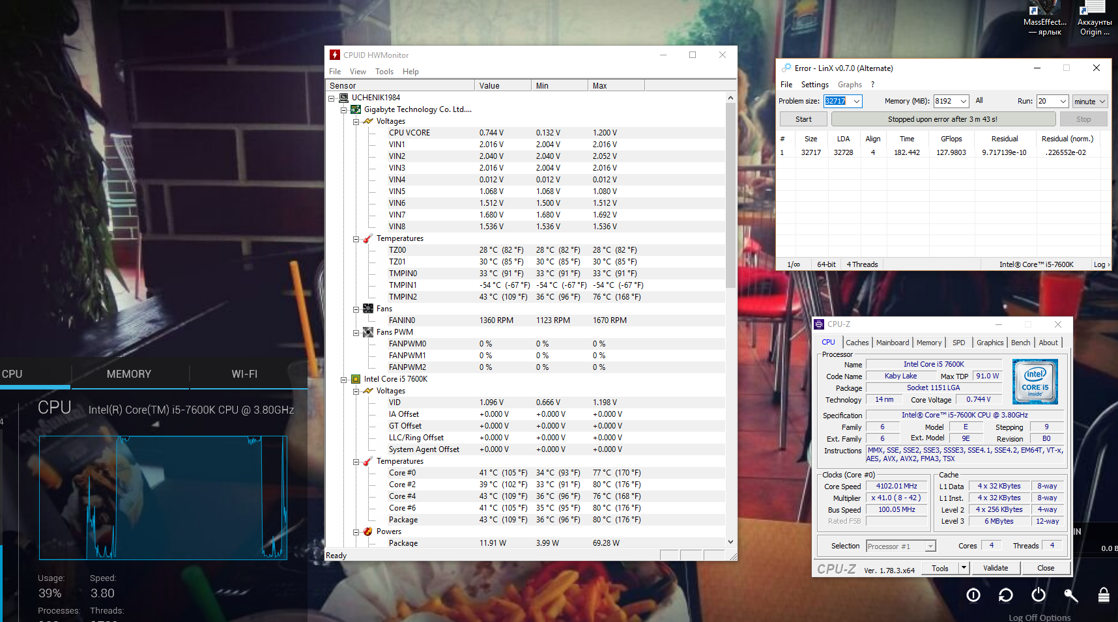Click the restart icon in Log Off Options
The width and height of the screenshot is (1118, 622).
pyautogui.click(x=1006, y=595)
